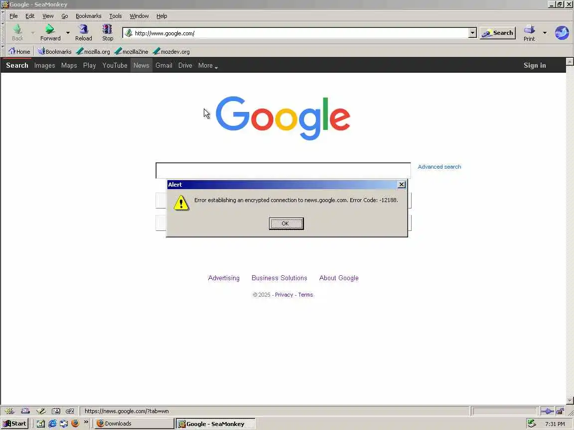The image size is (574, 430).
Task: Select Drive in the Google bar
Action: tap(185, 66)
